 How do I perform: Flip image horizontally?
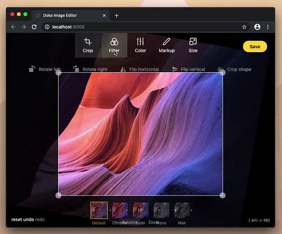[x=139, y=69]
